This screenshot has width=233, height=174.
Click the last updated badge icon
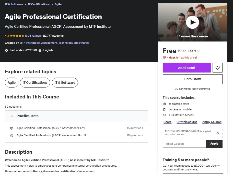[x=6, y=50]
